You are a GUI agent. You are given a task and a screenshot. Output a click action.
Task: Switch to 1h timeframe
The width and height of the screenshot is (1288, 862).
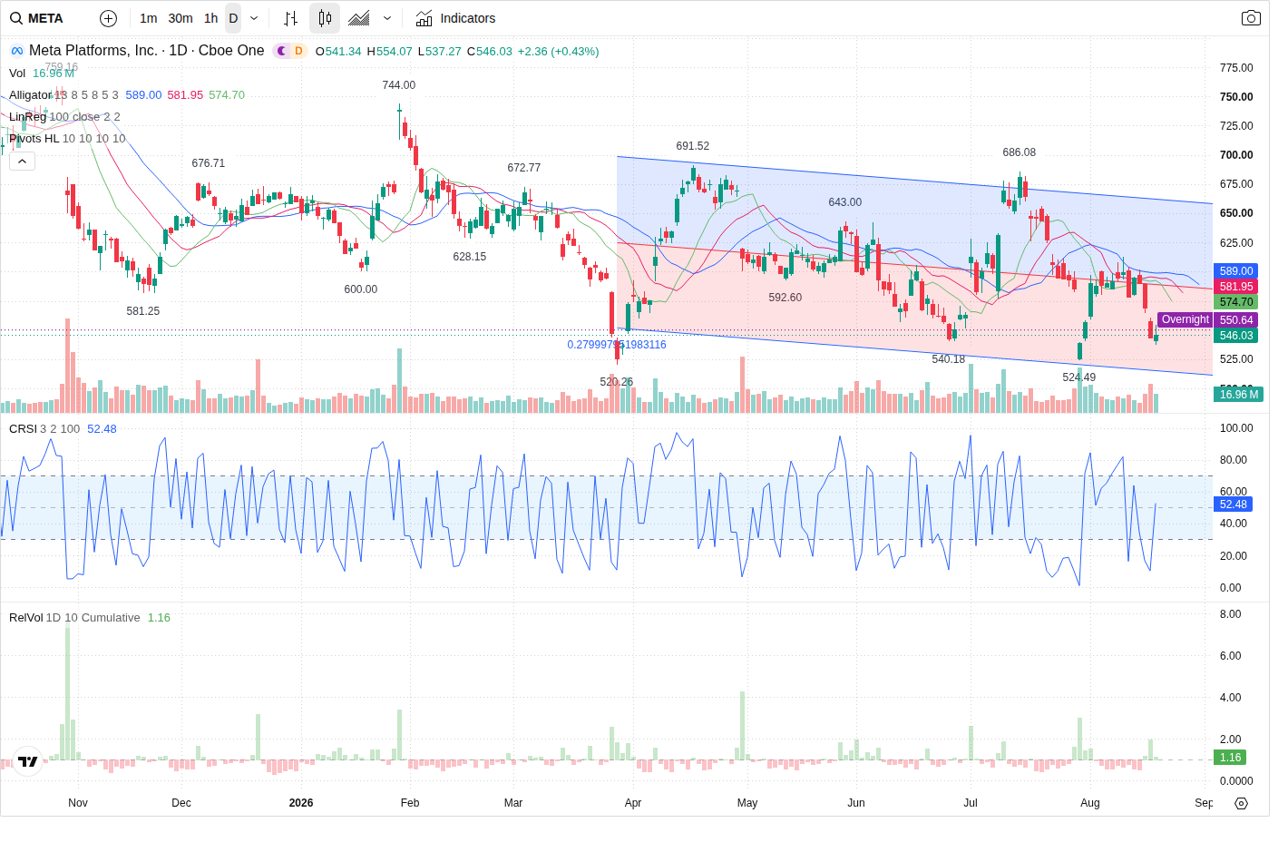210,18
